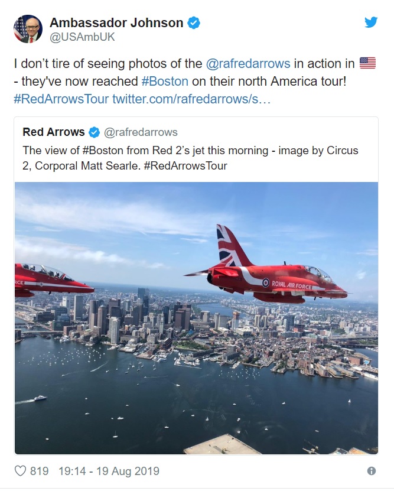Viewport: 394px width, 491px height.
Task: Open the @rafredarrows mention in the tweet
Action: (248, 64)
